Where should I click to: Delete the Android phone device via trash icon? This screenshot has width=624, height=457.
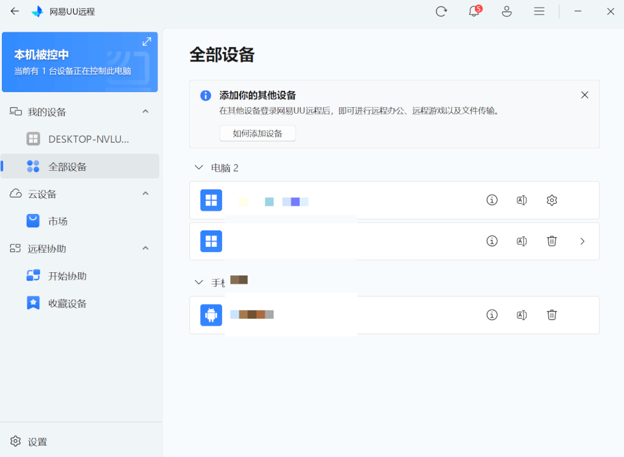pyautogui.click(x=552, y=314)
